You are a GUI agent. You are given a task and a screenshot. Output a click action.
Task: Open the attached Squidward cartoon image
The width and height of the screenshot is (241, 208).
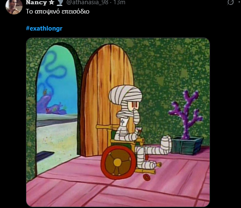(x=118, y=122)
